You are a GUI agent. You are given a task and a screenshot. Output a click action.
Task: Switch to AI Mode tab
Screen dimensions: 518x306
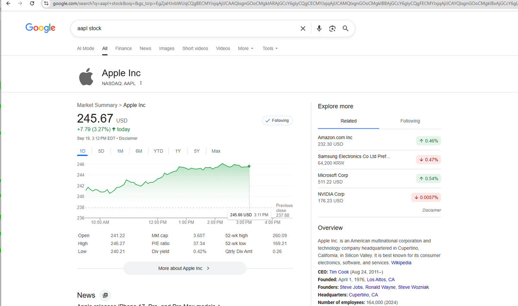(x=85, y=48)
